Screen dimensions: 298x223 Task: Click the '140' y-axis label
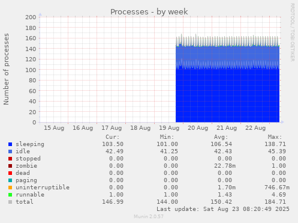pyautogui.click(x=31, y=49)
